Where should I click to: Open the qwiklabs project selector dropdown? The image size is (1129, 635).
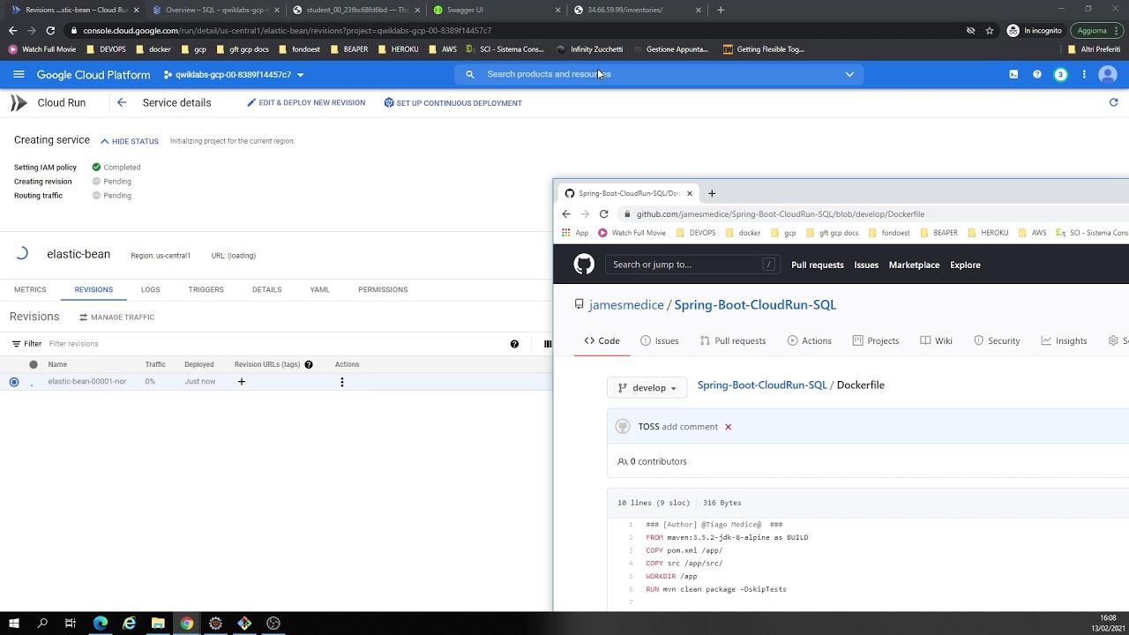click(234, 75)
